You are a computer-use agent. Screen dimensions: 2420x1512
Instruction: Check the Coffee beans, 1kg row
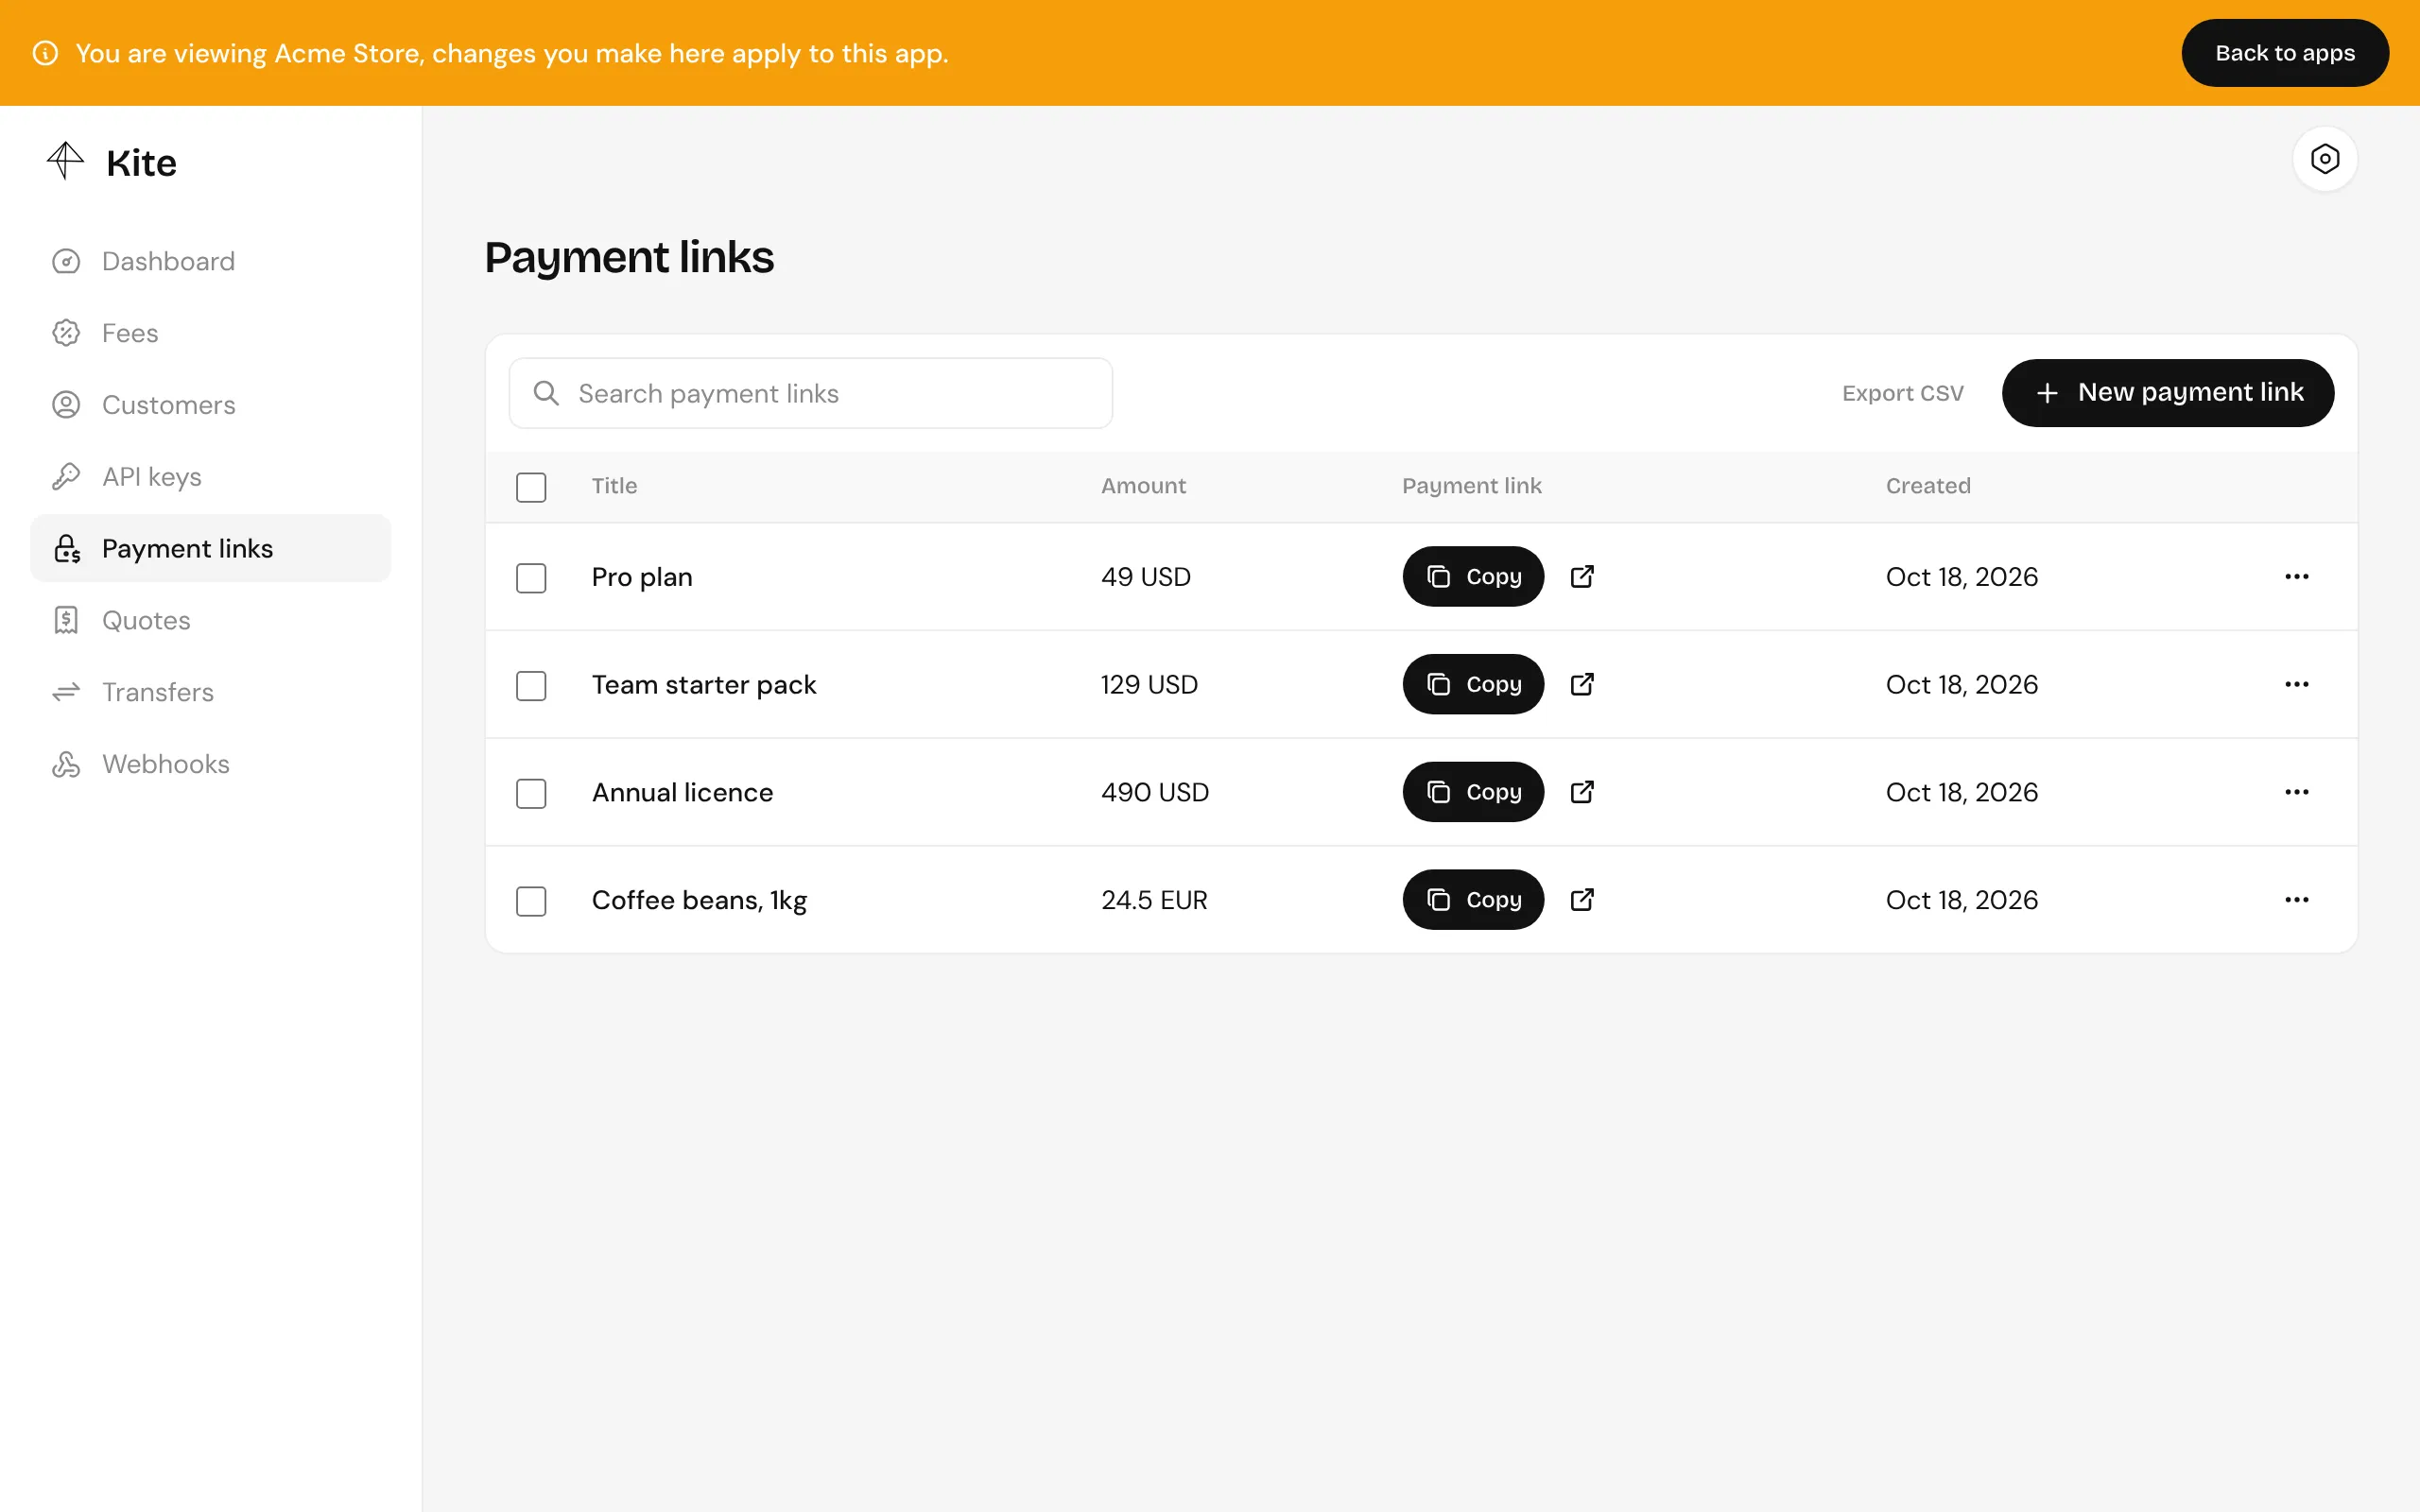tap(531, 901)
